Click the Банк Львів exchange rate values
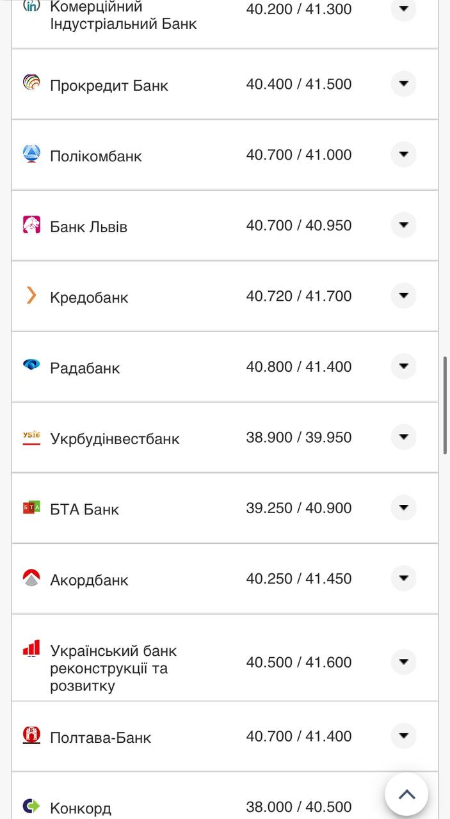Viewport: 450px width, 819px height. coord(299,225)
